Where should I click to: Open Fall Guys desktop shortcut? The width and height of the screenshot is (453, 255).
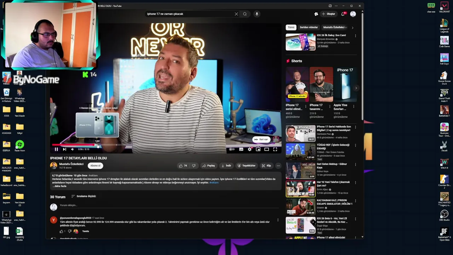[x=445, y=59]
